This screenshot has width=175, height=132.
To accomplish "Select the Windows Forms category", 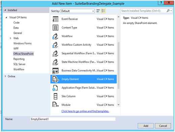I will tap(22, 43).
